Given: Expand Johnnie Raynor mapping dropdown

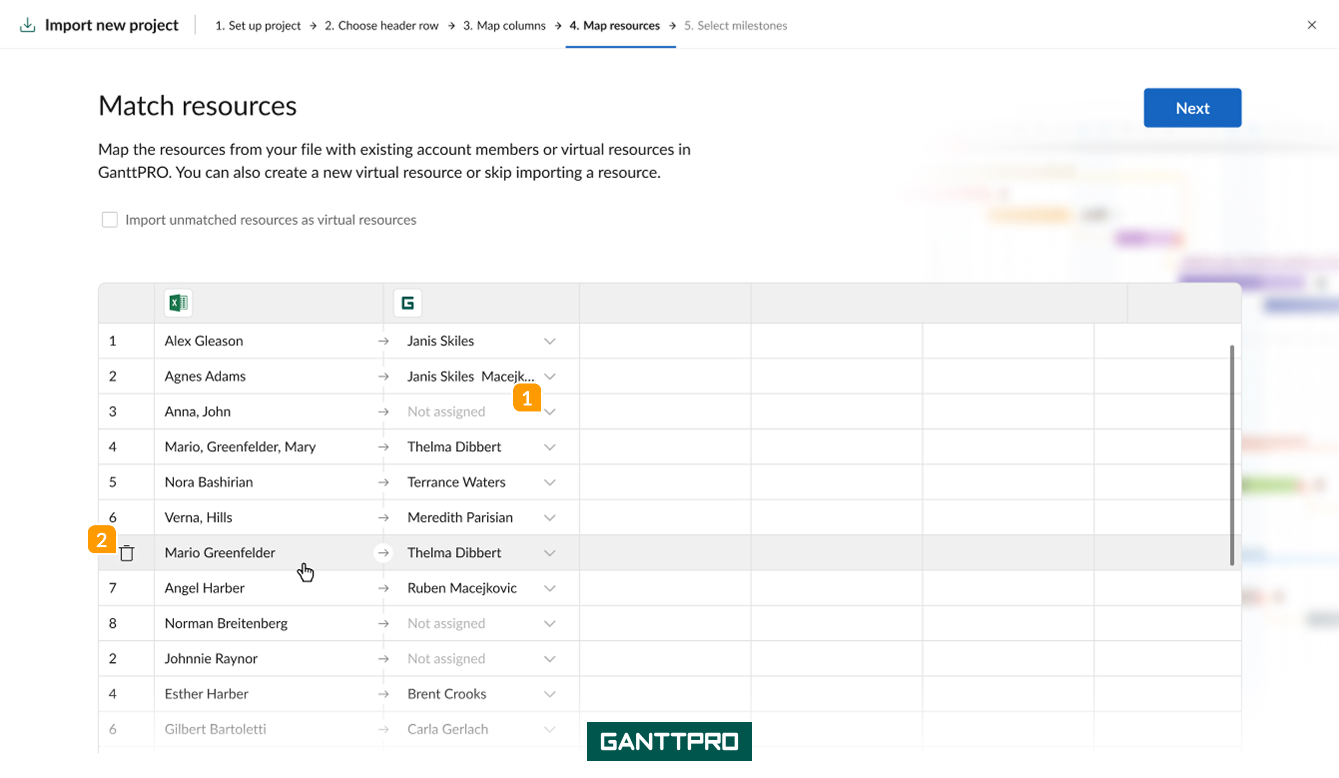Looking at the screenshot, I should pos(549,659).
